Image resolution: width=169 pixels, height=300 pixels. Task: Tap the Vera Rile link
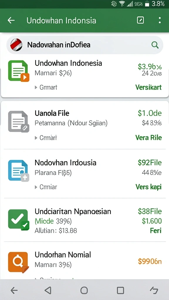click(148, 138)
